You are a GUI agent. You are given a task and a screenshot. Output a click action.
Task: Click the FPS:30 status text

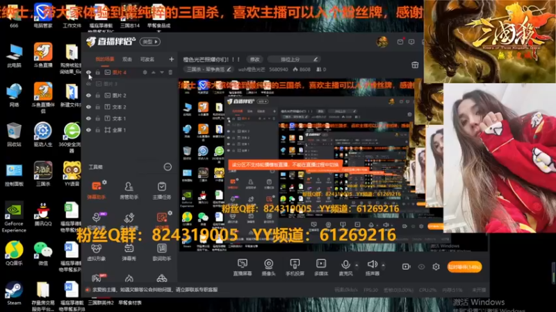coord(370,290)
